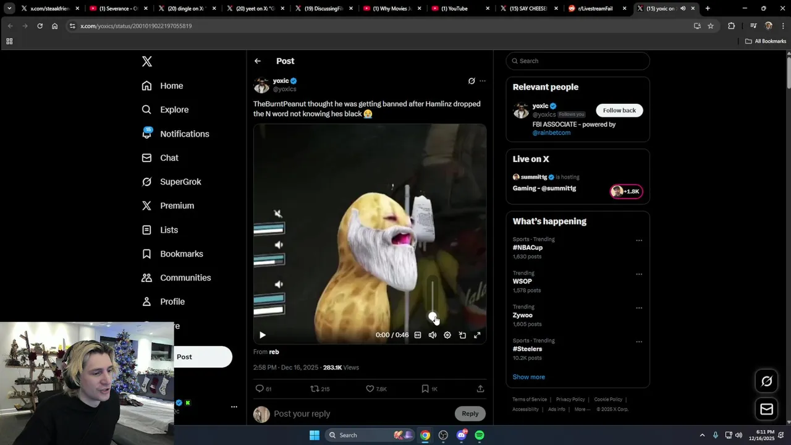This screenshot has height=445, width=791.
Task: Open Chat in the sidebar
Action: 160,158
